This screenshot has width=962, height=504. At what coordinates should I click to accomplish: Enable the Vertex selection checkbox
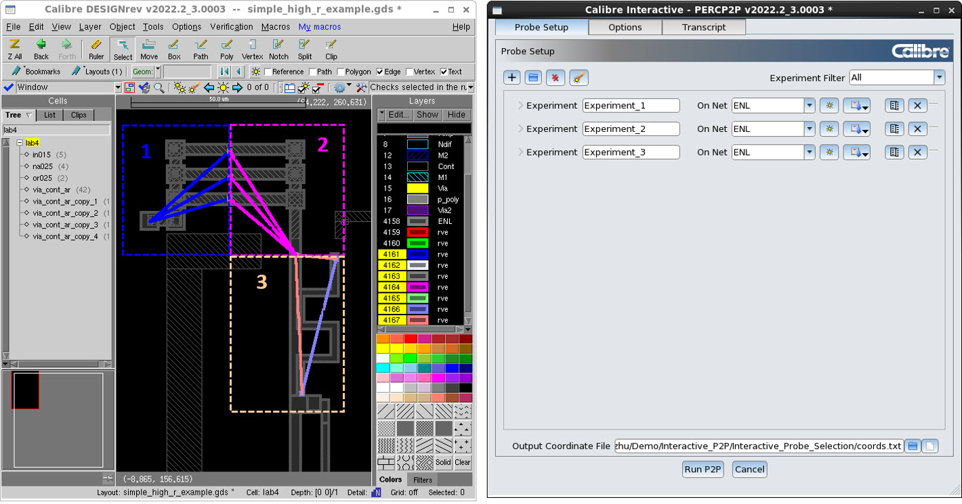click(x=409, y=72)
